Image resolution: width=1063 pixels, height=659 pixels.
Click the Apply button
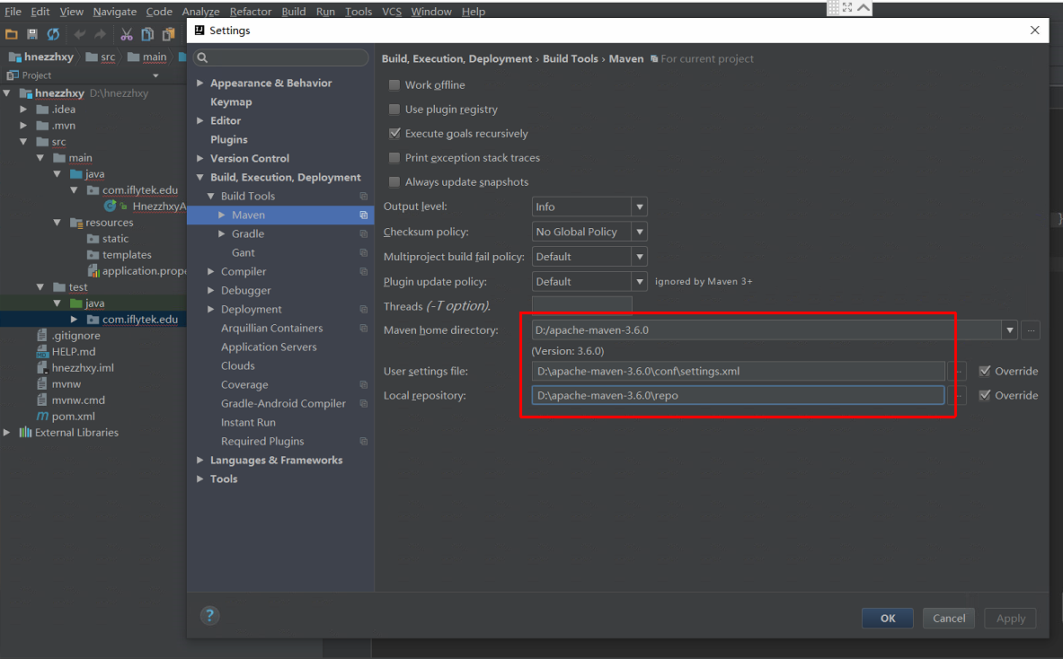tap(1010, 619)
